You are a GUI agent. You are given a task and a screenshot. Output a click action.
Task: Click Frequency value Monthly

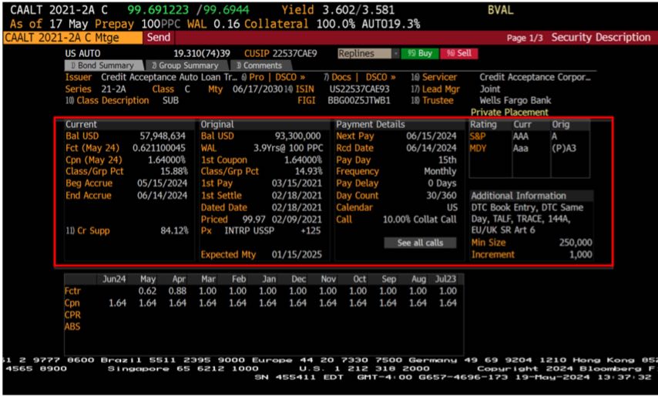[440, 172]
